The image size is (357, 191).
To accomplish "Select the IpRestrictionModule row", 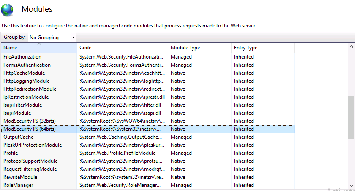I will click(147, 97).
